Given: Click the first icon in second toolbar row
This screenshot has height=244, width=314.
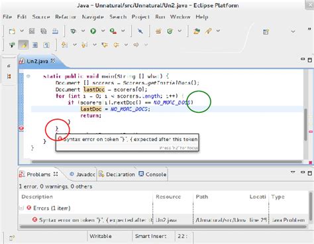Looking at the screenshot, I should coord(12,45).
